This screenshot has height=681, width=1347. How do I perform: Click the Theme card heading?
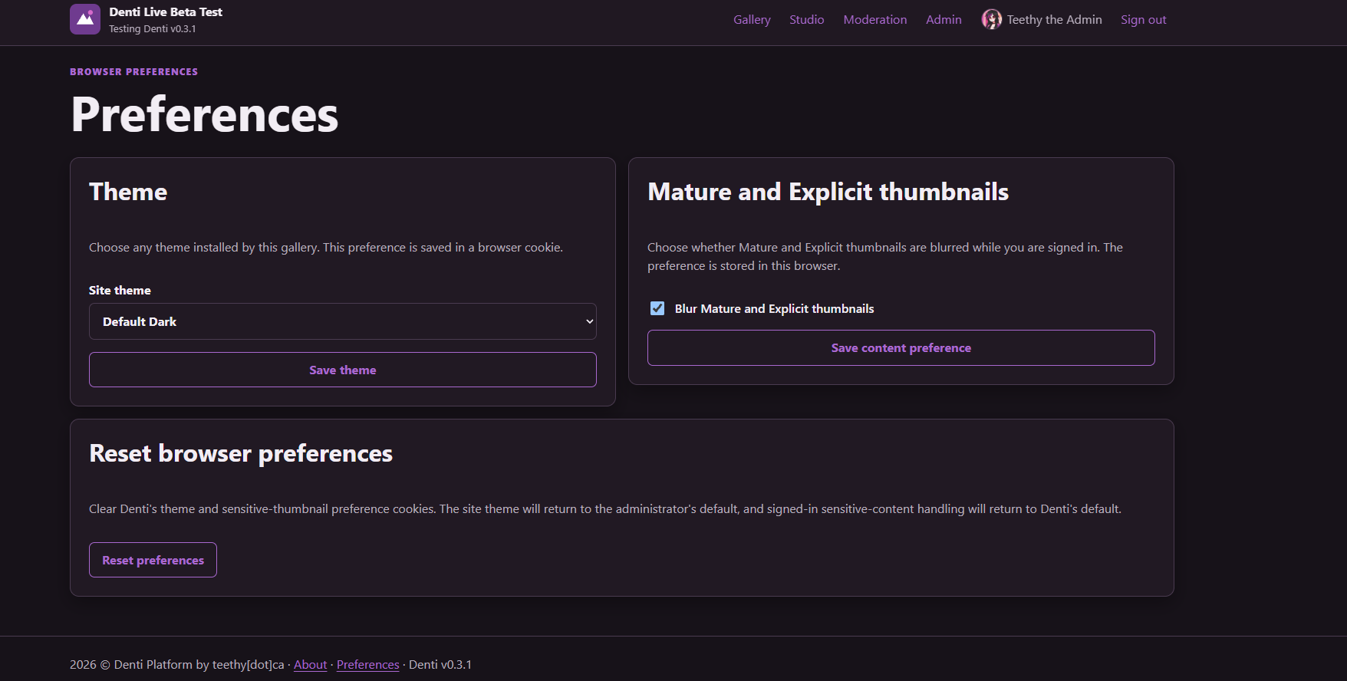click(128, 192)
